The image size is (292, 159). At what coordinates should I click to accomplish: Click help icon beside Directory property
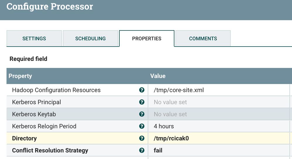click(x=142, y=138)
